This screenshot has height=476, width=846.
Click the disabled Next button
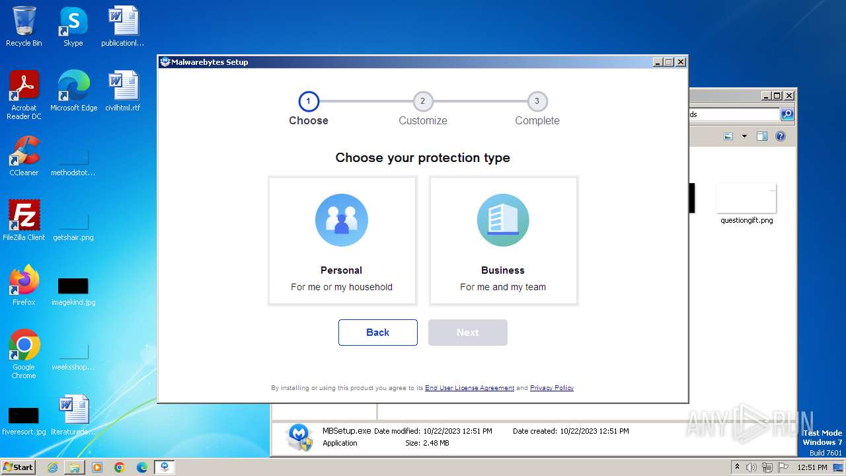pyautogui.click(x=468, y=333)
